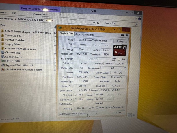Switch Explorer to details view icon
Viewport: 177px width, 133px height.
(130, 115)
